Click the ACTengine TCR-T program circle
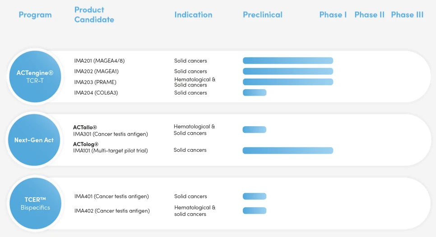436x237 pixels. point(35,77)
